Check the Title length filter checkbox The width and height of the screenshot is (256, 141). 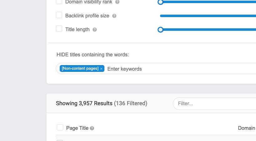[59, 29]
